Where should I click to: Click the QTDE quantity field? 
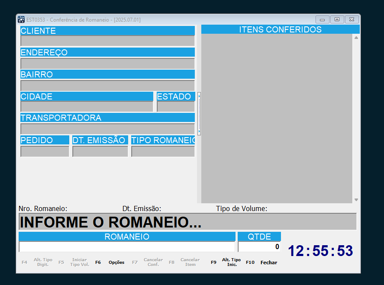pos(259,247)
